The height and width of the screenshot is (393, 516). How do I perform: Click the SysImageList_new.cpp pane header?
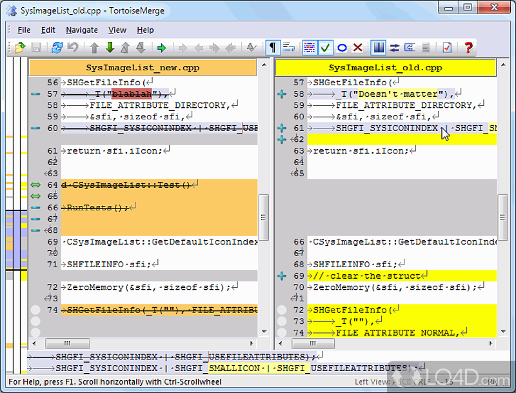click(x=143, y=67)
